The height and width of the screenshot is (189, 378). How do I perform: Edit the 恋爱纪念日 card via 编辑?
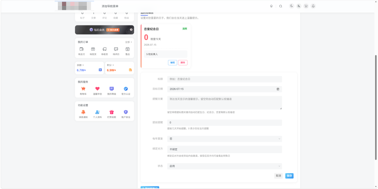[173, 62]
